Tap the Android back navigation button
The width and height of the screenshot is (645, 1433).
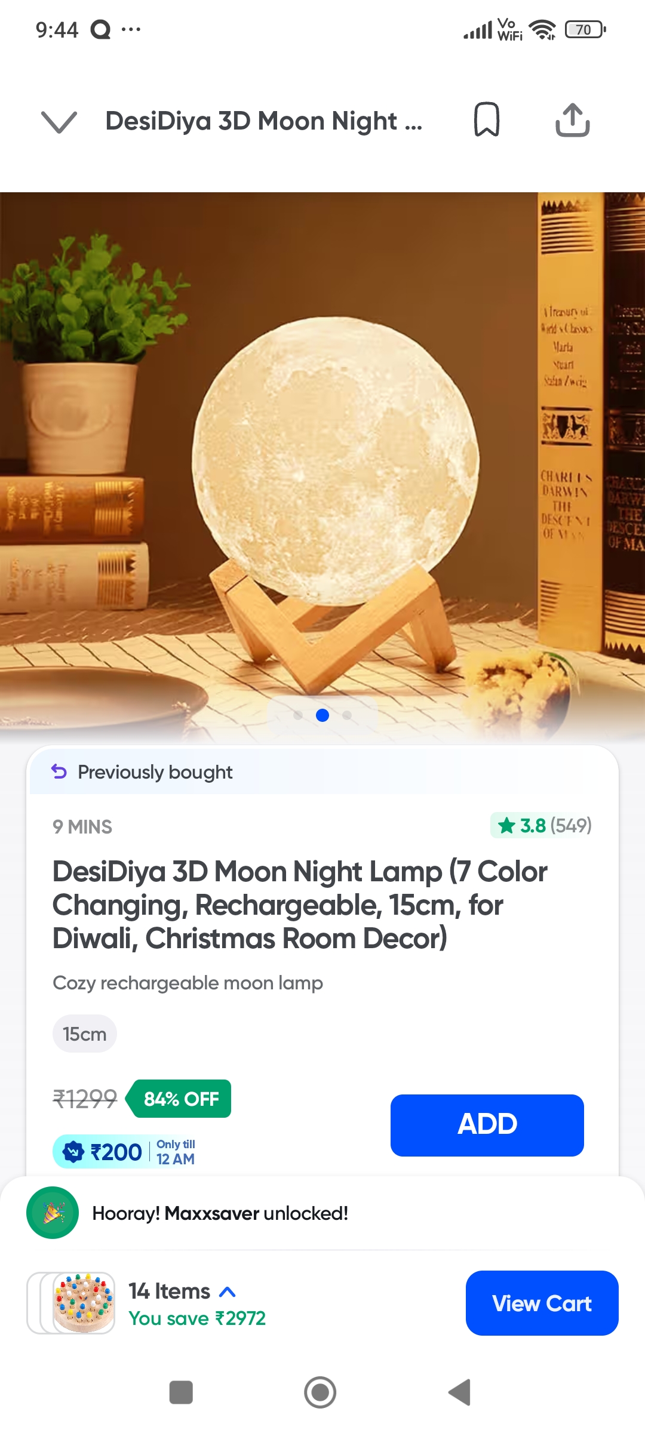(460, 1392)
